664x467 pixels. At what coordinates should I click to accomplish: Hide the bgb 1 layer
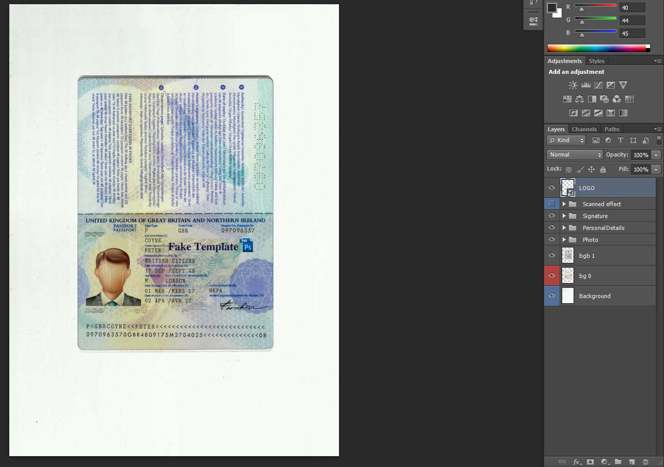point(552,255)
